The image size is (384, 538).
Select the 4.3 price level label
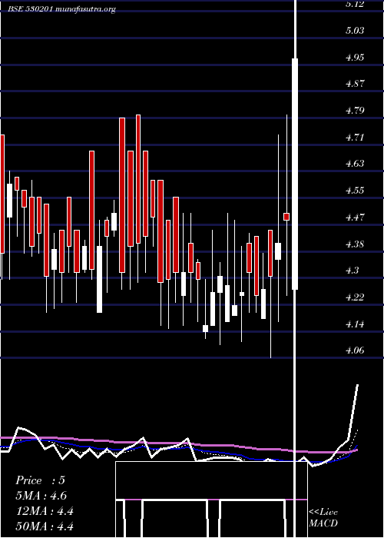click(352, 271)
